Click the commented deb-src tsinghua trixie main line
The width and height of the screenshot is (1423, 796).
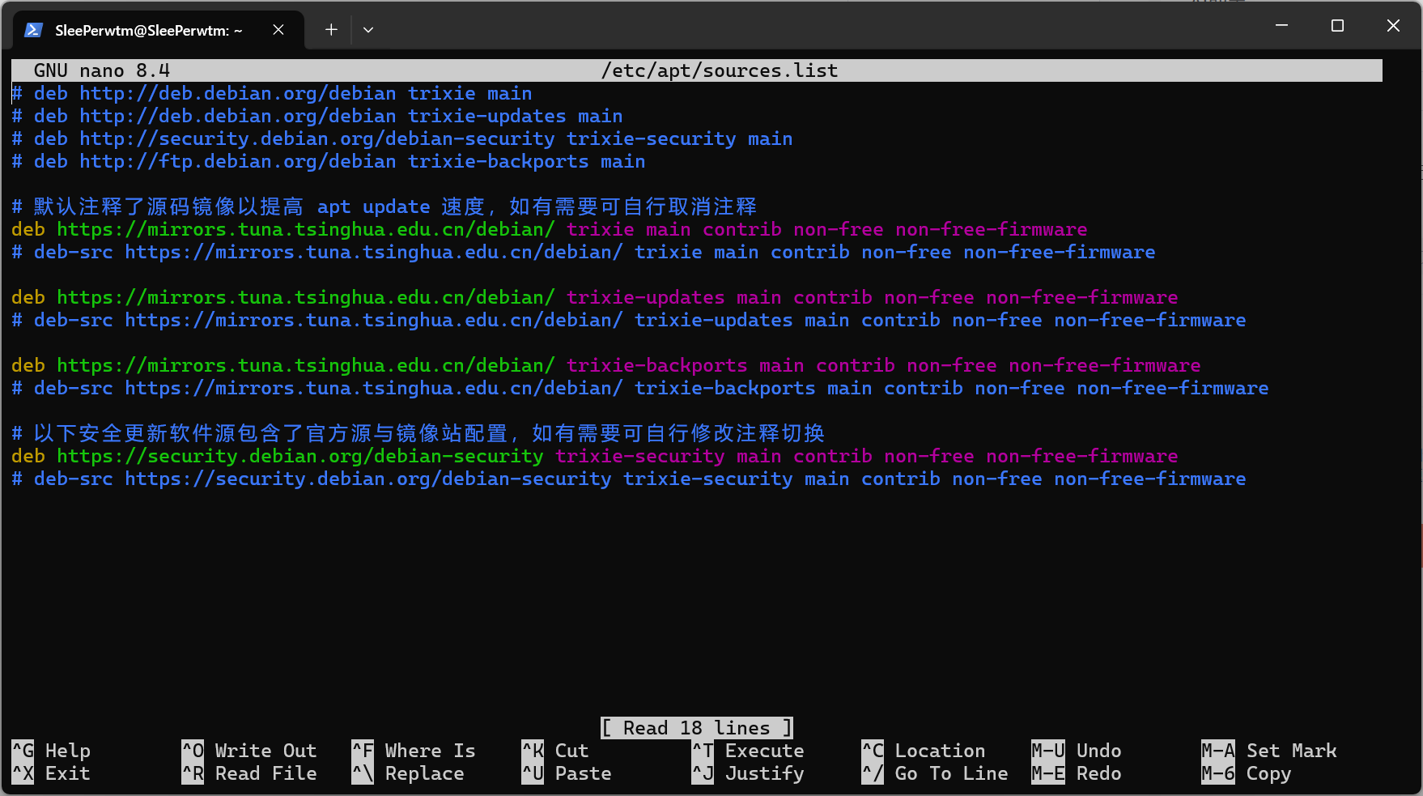584,252
